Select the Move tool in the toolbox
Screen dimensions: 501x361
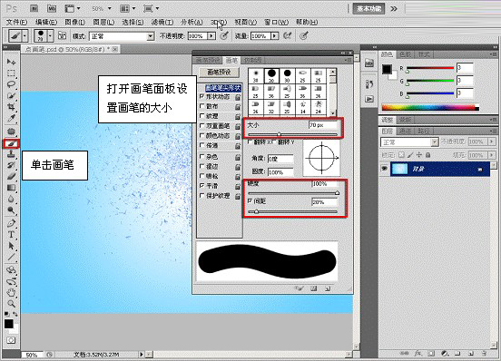click(x=11, y=62)
